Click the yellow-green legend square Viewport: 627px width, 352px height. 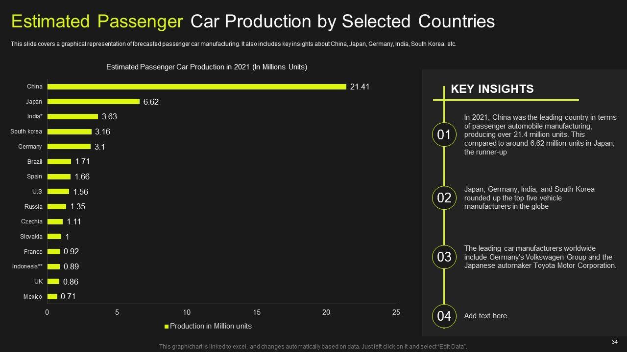point(167,326)
